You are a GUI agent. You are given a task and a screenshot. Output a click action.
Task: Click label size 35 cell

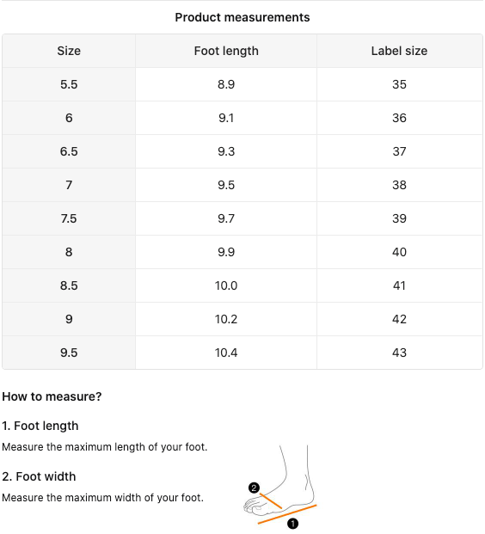point(399,84)
